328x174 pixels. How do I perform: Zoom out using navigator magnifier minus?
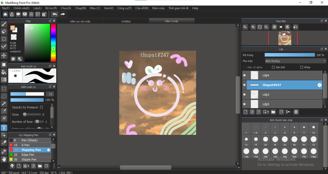click(x=266, y=27)
